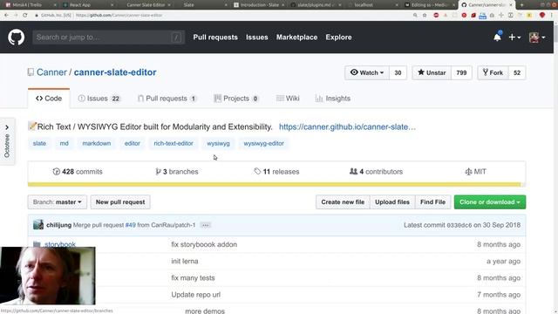Open Pull requests in top navigation

point(215,37)
